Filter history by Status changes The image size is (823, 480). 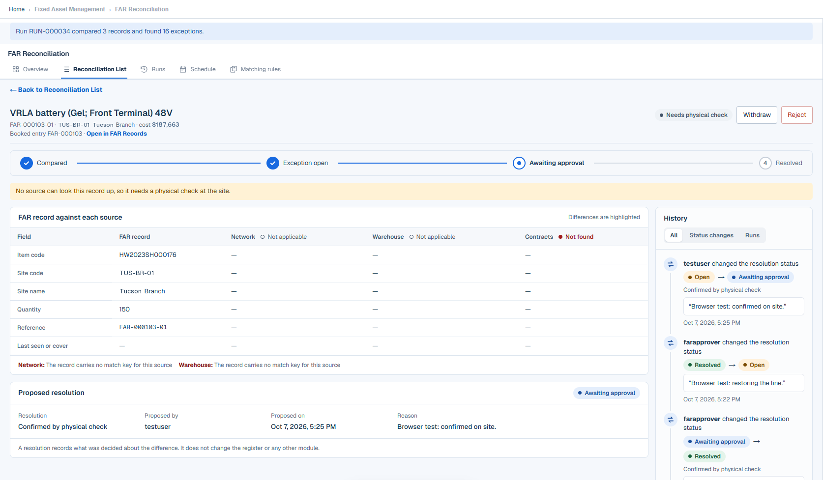pyautogui.click(x=711, y=235)
